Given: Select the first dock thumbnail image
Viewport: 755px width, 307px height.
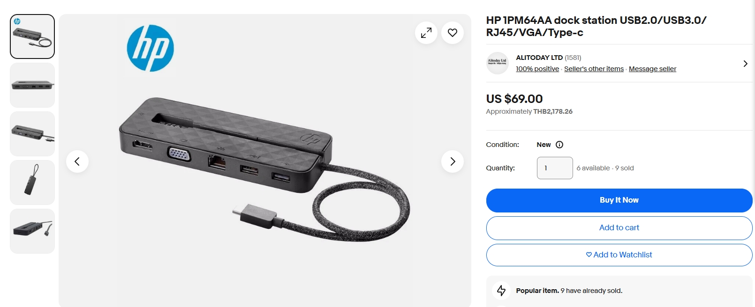Looking at the screenshot, I should pyautogui.click(x=32, y=37).
